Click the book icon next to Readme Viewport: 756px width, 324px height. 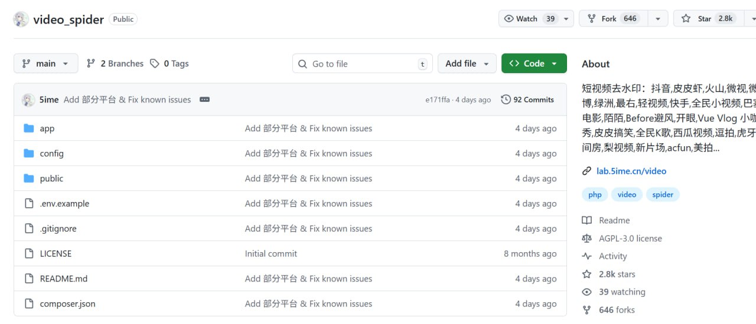pos(586,220)
